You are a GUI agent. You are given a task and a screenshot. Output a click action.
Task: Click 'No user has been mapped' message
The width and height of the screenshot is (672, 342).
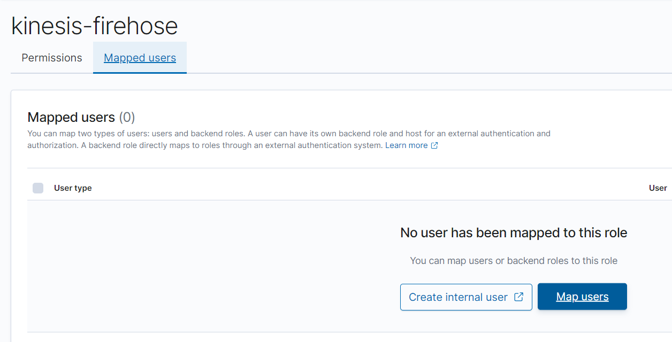click(x=514, y=232)
